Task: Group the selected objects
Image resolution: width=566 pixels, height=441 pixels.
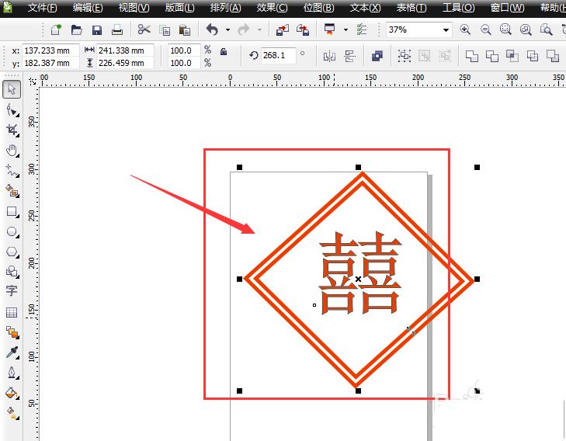Action: coord(405,56)
